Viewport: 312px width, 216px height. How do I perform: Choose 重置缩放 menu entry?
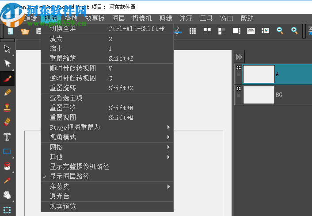107,58
